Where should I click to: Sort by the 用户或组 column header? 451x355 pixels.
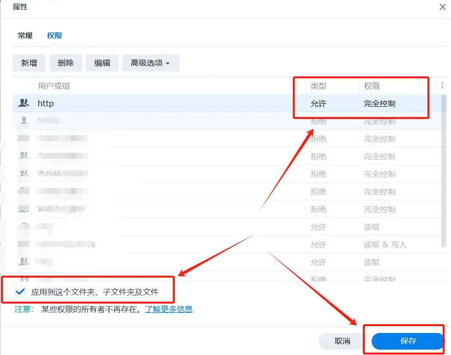click(x=54, y=86)
